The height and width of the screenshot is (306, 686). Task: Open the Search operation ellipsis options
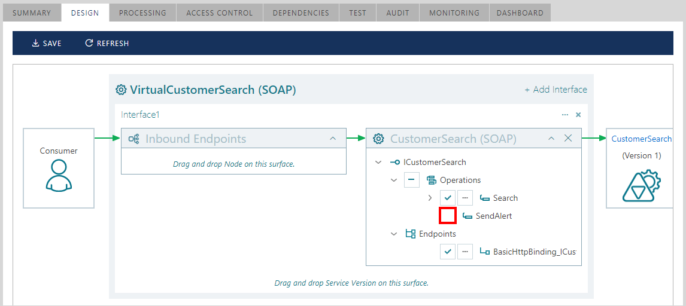click(x=465, y=198)
